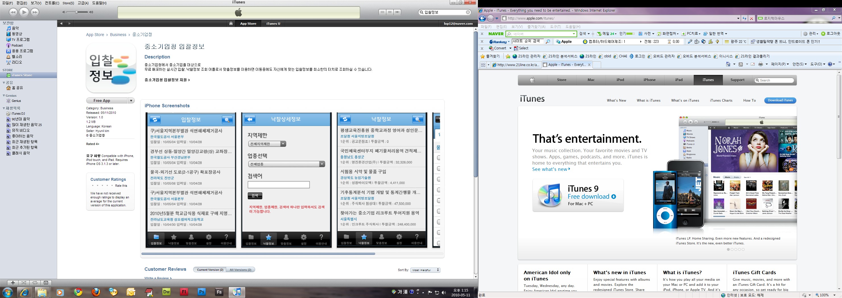The height and width of the screenshot is (298, 842).
Task: Collapse the Genius sidebar section
Action: click(x=4, y=96)
